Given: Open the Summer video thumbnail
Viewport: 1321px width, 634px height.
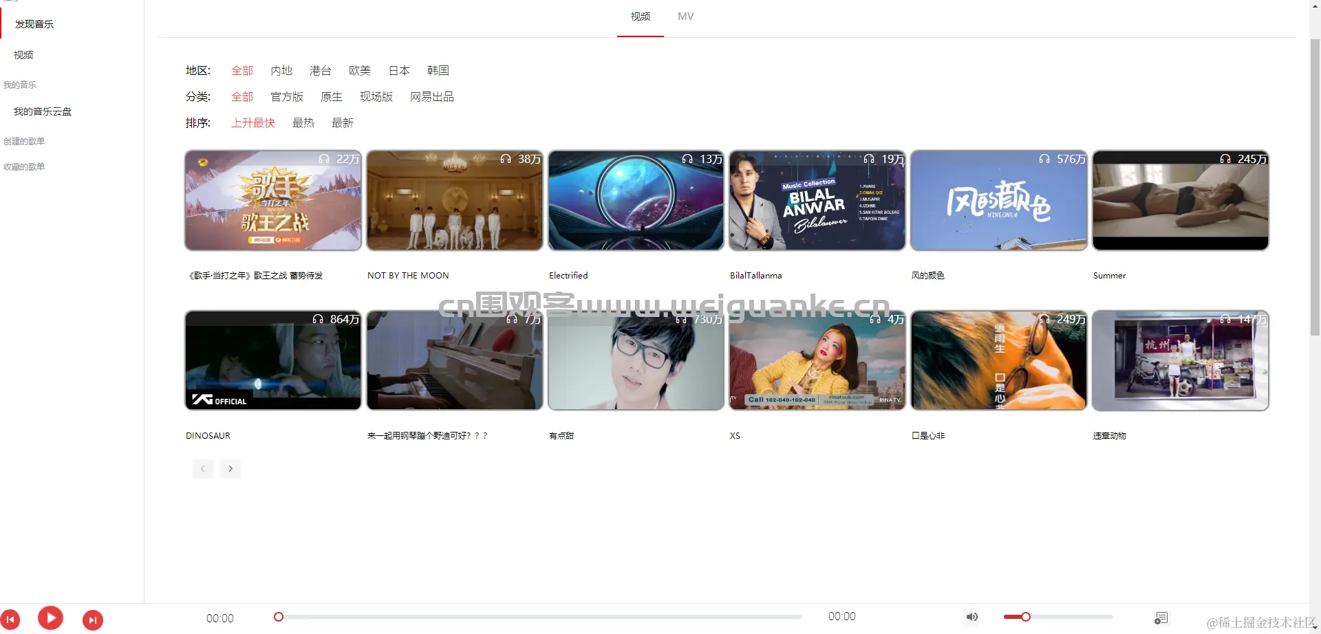Looking at the screenshot, I should (x=1181, y=200).
